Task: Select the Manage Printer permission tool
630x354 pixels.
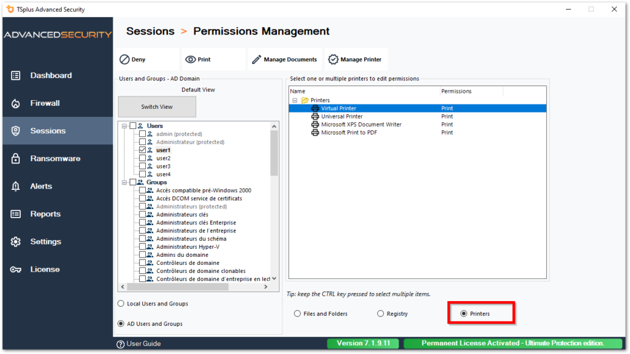Action: point(356,59)
